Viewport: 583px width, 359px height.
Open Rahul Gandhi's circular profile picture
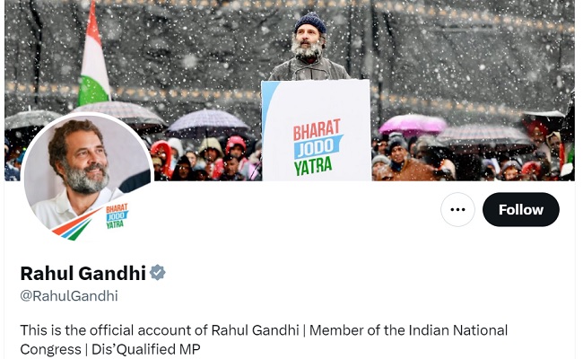[x=87, y=178]
